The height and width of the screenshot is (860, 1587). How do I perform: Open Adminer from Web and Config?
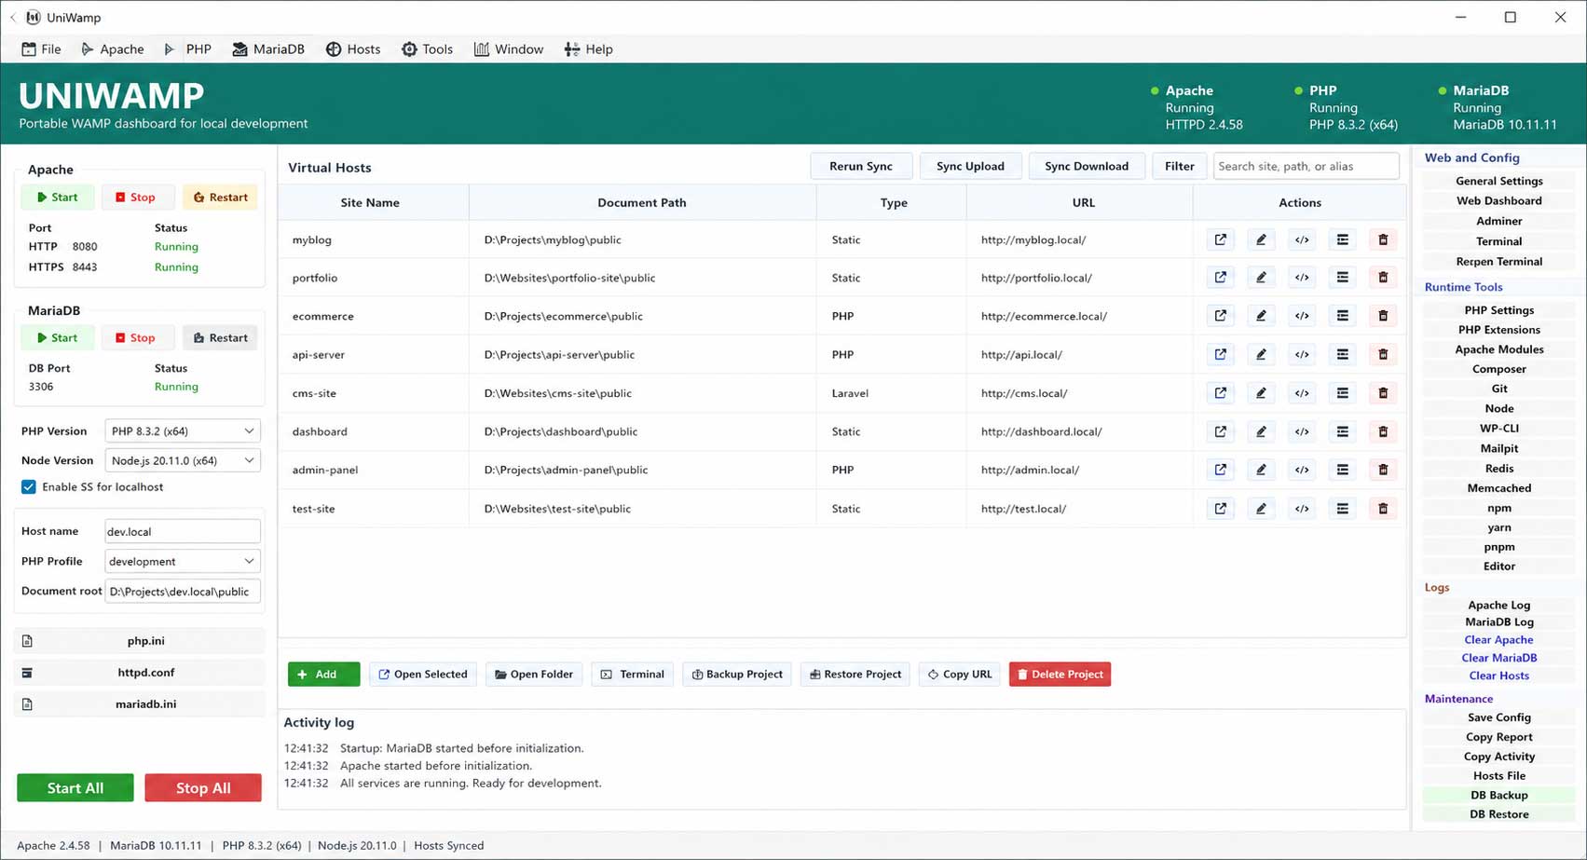[x=1498, y=221]
